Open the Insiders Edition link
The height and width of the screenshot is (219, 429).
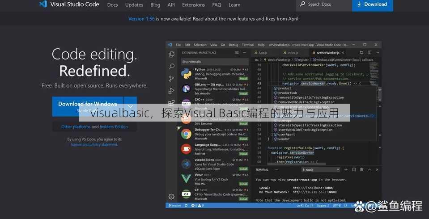(114, 127)
